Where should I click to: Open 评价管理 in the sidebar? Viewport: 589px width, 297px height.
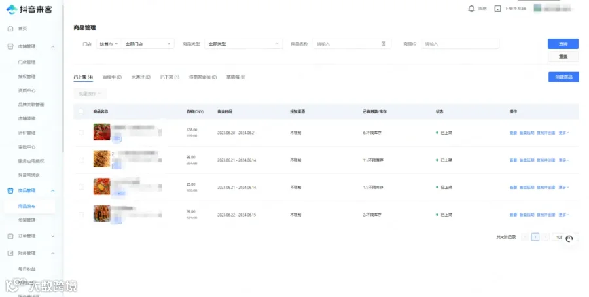point(27,133)
